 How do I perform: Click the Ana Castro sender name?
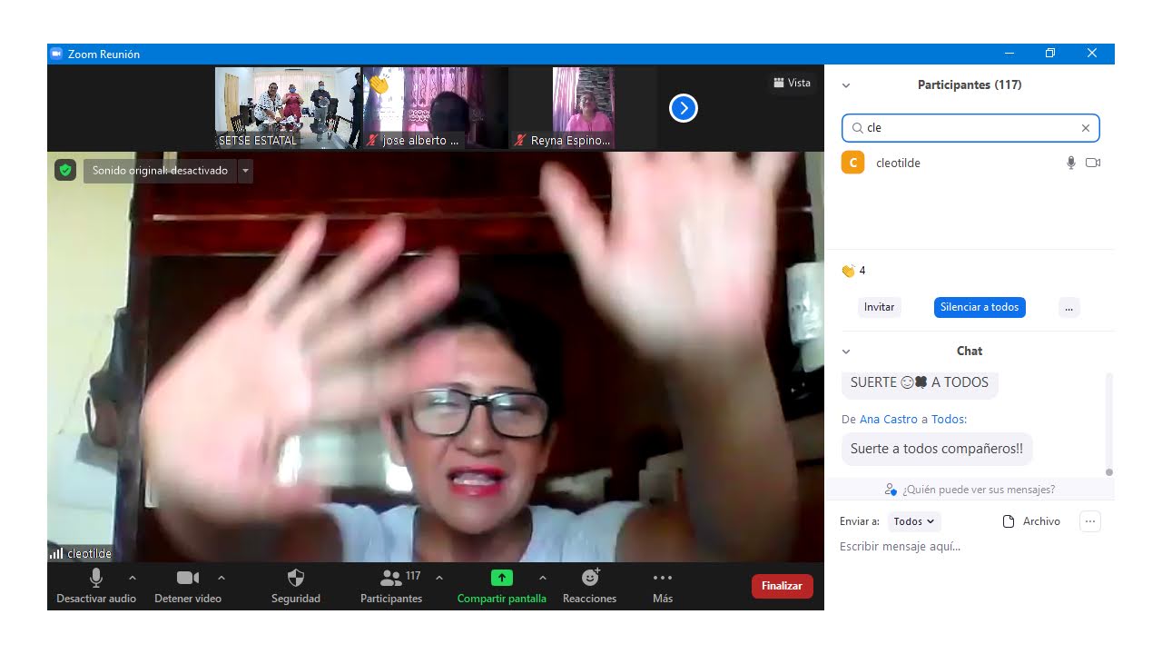point(889,419)
